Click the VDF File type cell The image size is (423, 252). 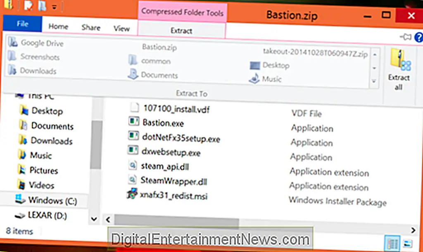(x=307, y=114)
